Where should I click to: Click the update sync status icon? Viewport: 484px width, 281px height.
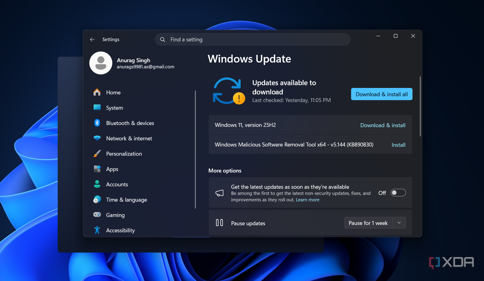coord(229,91)
